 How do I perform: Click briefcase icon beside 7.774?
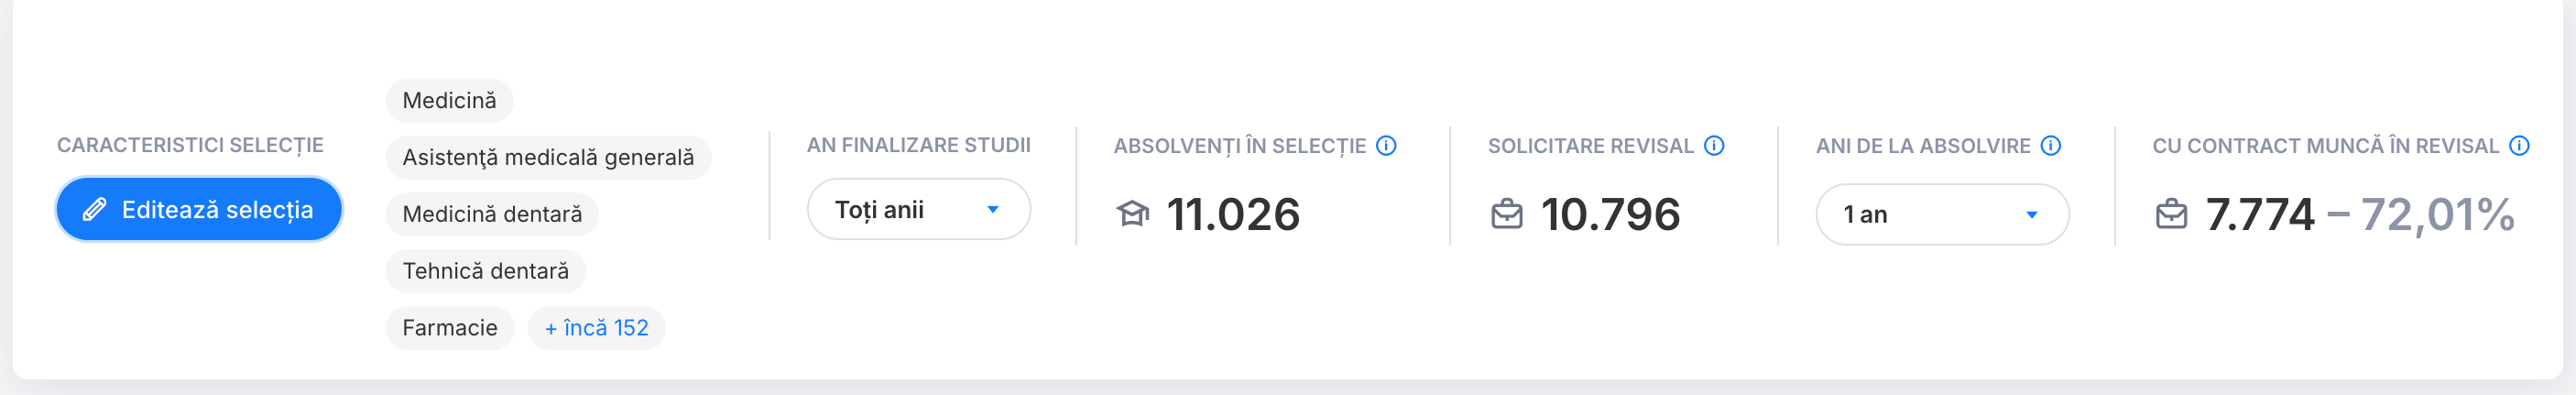click(x=2171, y=214)
